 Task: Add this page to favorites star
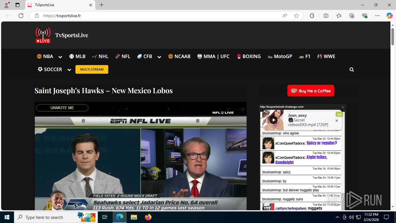[296, 16]
